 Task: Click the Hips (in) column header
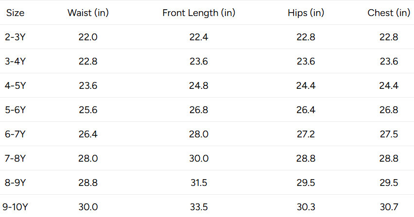pos(306,13)
